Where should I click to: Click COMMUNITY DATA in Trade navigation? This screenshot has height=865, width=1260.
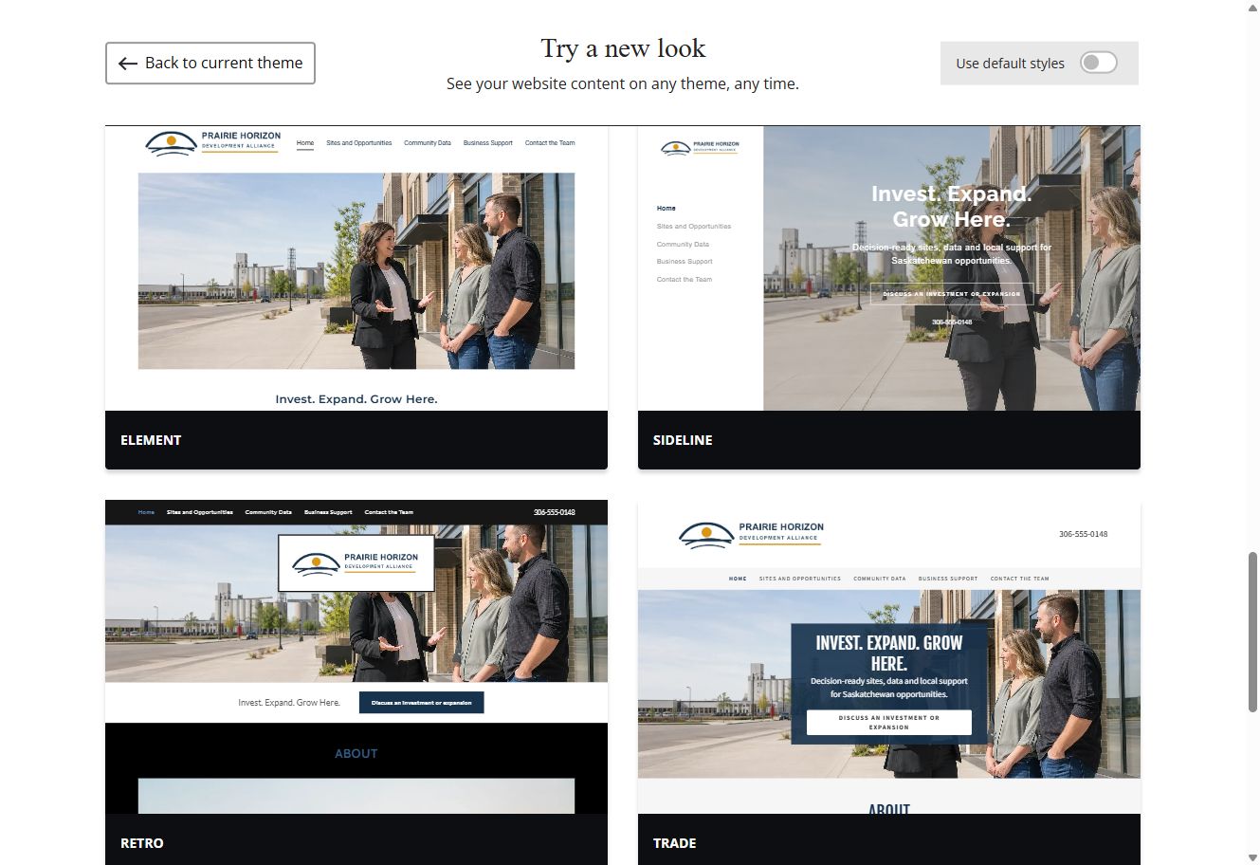(x=880, y=579)
